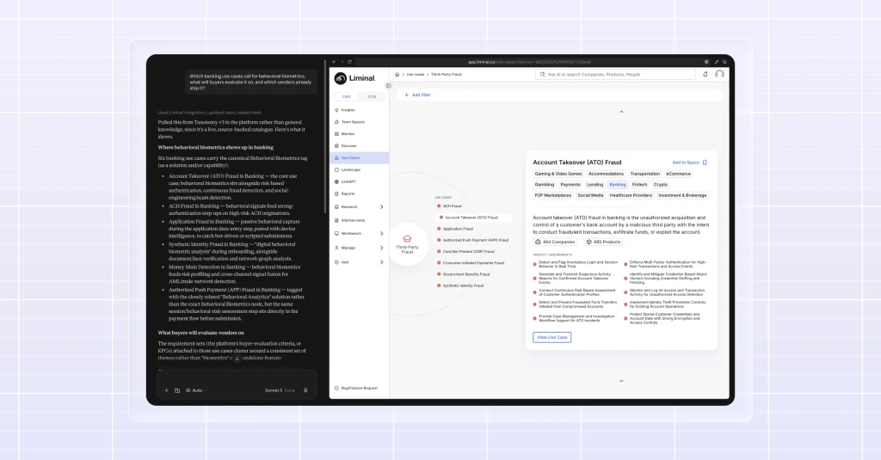Select the eCommerce industry tag
This screenshot has width=881, height=460.
678,174
